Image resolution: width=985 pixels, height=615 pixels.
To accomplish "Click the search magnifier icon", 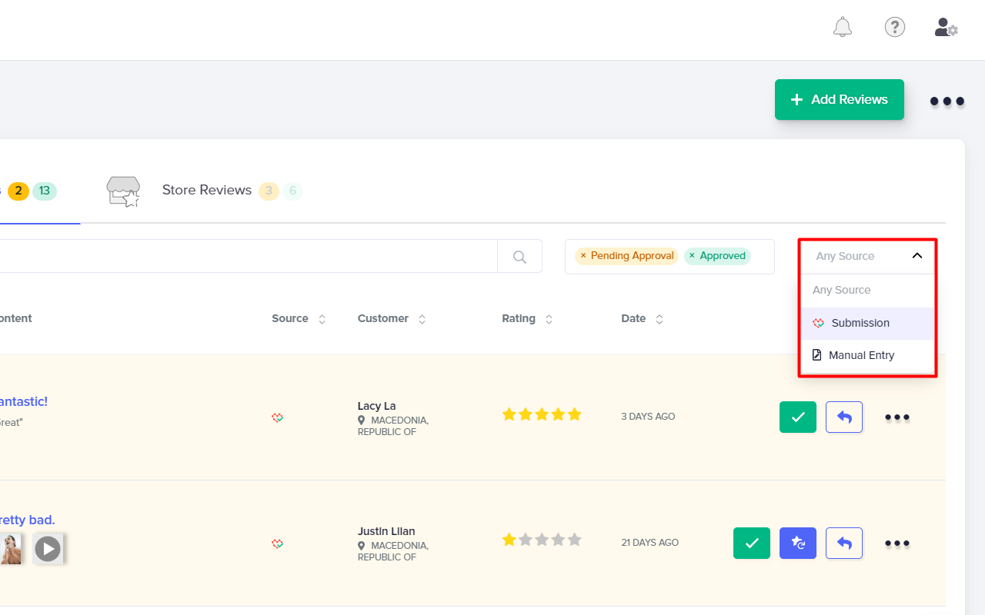I will pyautogui.click(x=519, y=256).
